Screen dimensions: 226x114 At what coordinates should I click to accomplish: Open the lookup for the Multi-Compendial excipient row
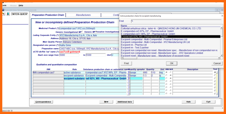coord(128,76)
